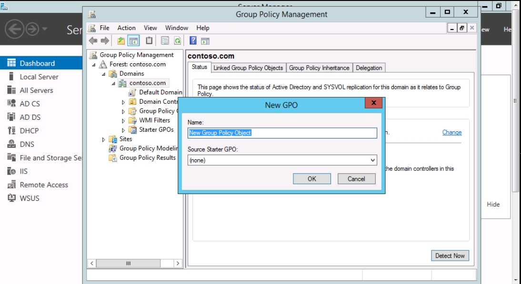Open the File menu
Viewport: 521px width, 284px height.
click(x=104, y=28)
